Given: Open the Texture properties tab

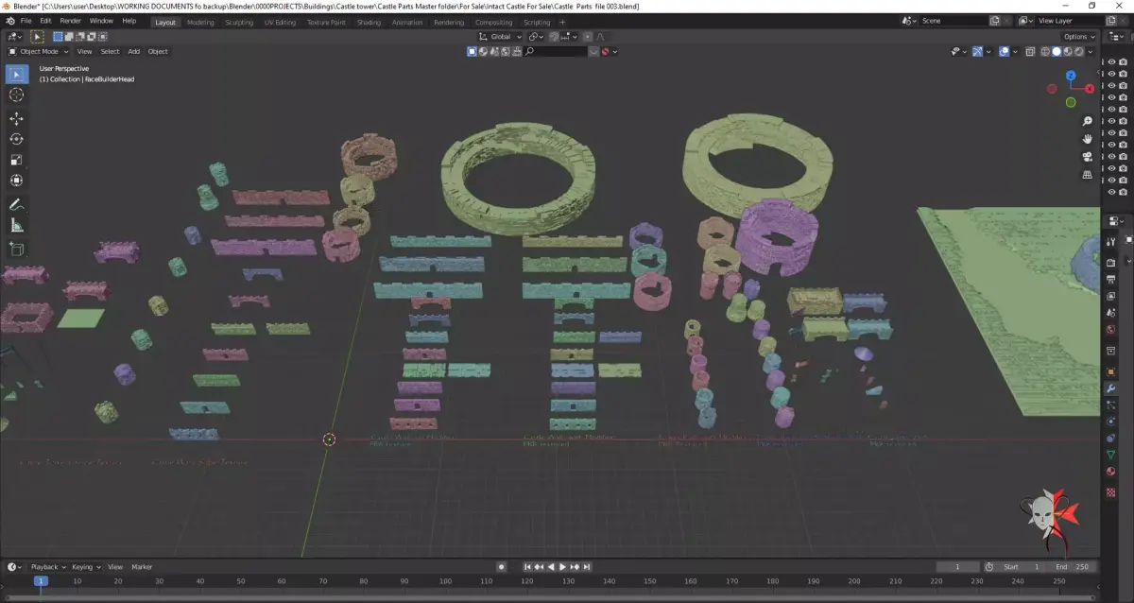Looking at the screenshot, I should [1111, 492].
